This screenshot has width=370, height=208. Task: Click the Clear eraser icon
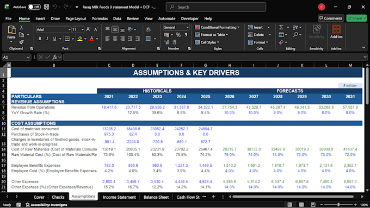click(x=281, y=42)
